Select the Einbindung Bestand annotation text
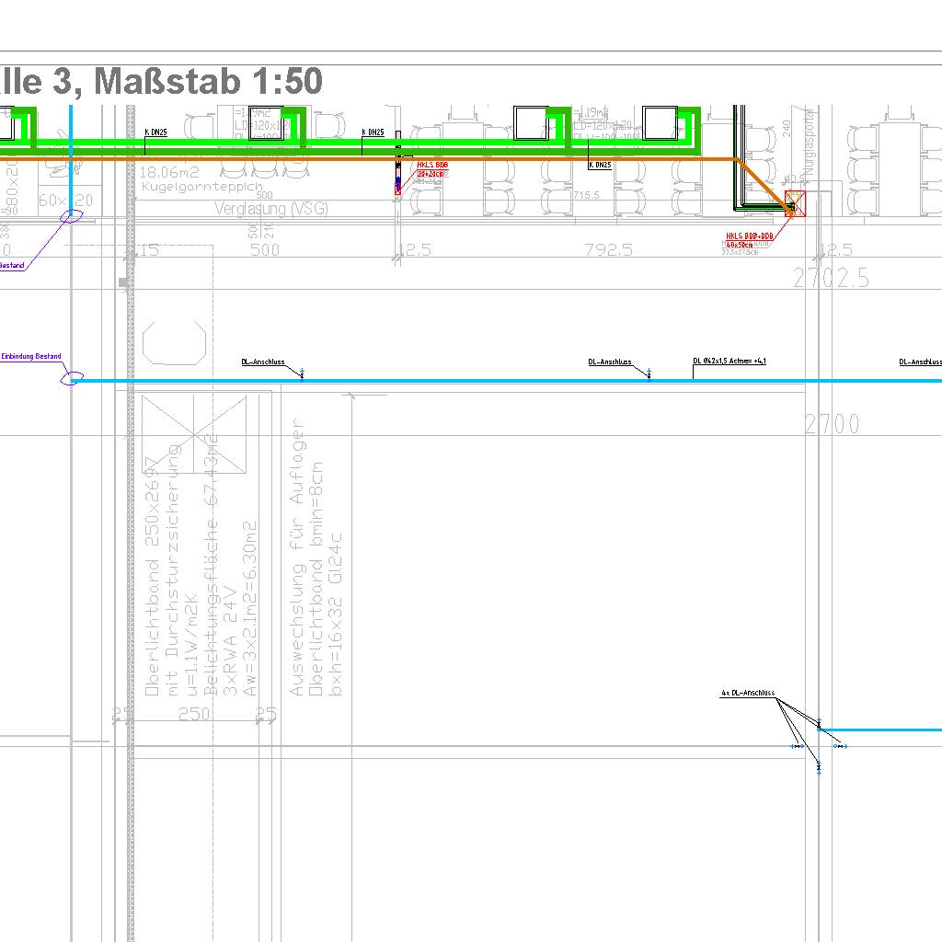This screenshot has height=942, width=942. coord(31,357)
